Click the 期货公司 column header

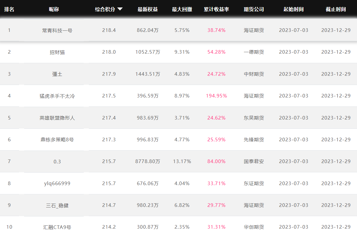coord(254,9)
